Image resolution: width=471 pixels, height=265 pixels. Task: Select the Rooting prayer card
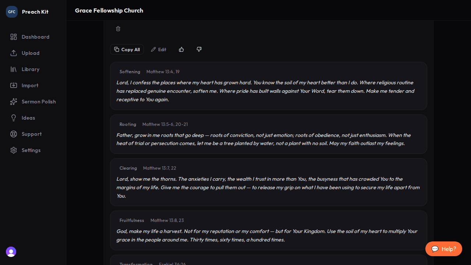(268, 134)
